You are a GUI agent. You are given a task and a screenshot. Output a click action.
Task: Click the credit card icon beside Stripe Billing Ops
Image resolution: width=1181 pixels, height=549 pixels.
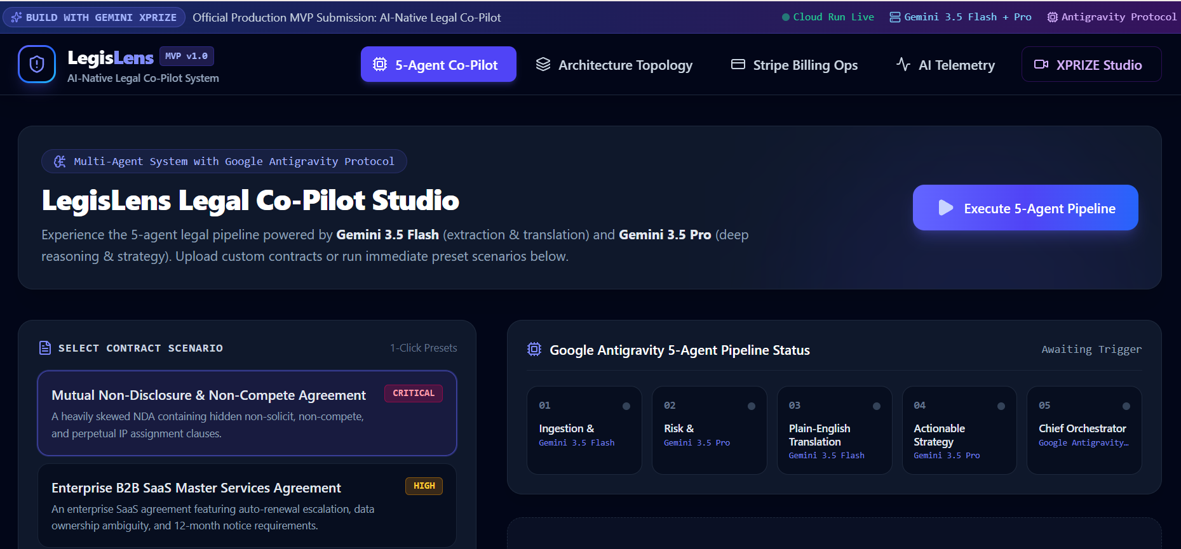738,64
